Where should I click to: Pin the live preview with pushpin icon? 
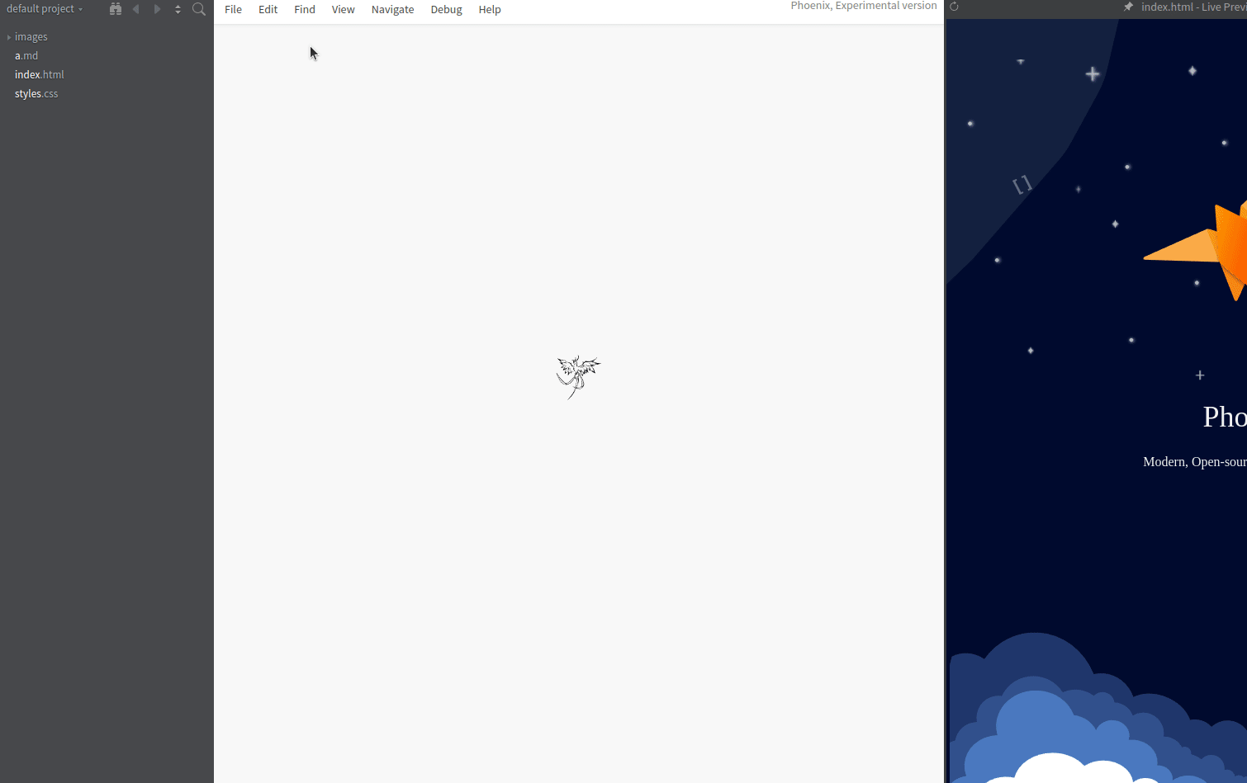[x=1128, y=7]
